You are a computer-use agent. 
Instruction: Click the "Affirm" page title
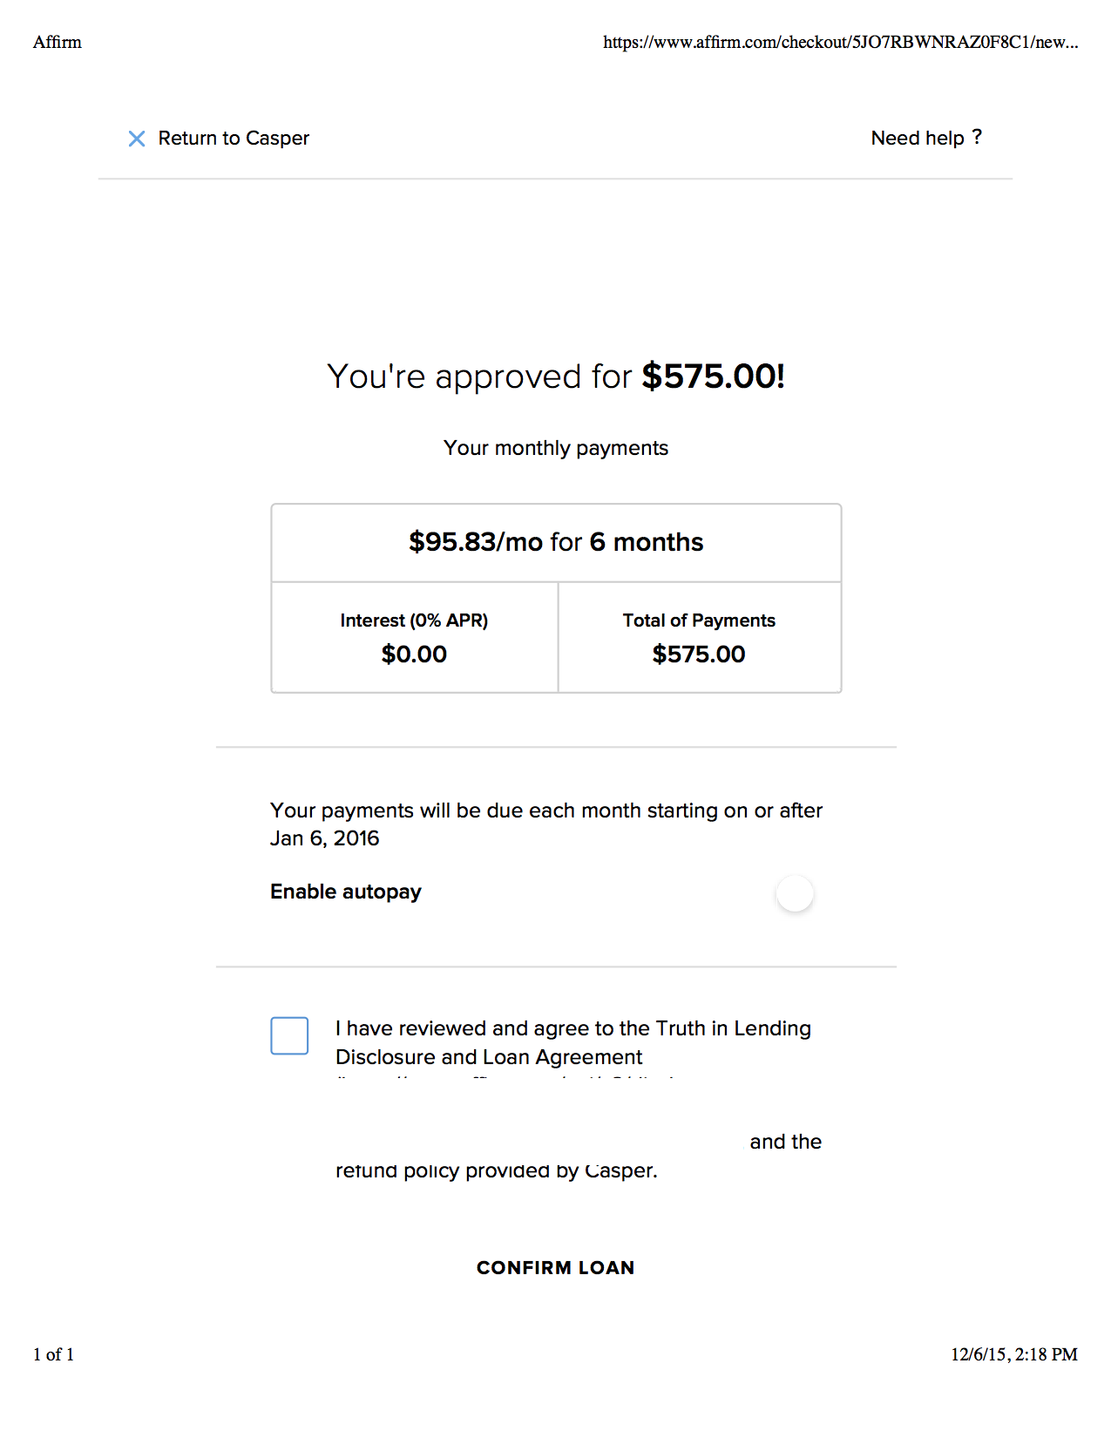point(58,42)
